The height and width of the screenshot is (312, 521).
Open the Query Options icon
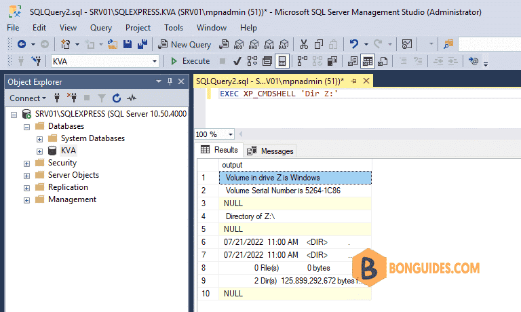267,61
